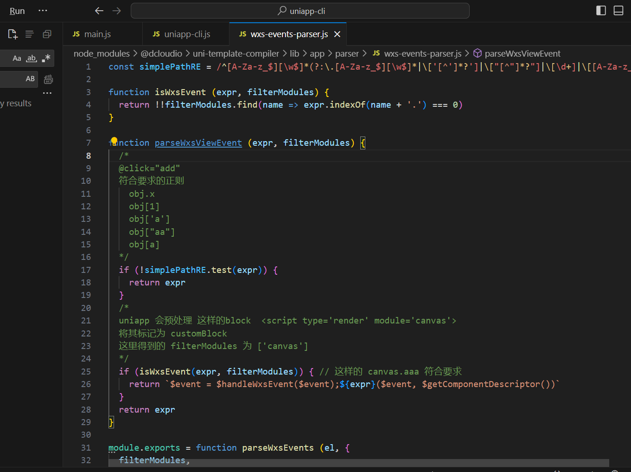Screen dimensions: 631x472
Task: Click parseWxsEvents function name on line 31
Action: pyautogui.click(x=278, y=448)
